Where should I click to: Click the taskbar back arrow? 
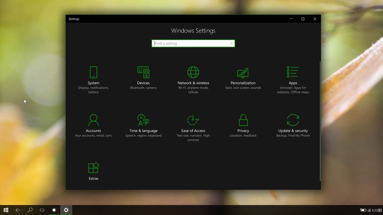coord(18,210)
